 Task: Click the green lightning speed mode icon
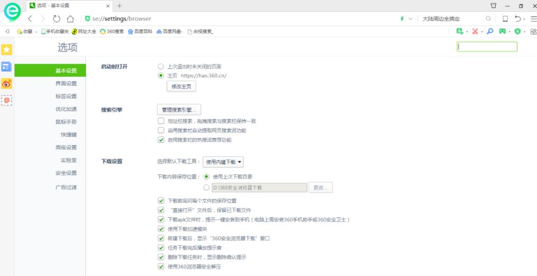click(x=402, y=19)
